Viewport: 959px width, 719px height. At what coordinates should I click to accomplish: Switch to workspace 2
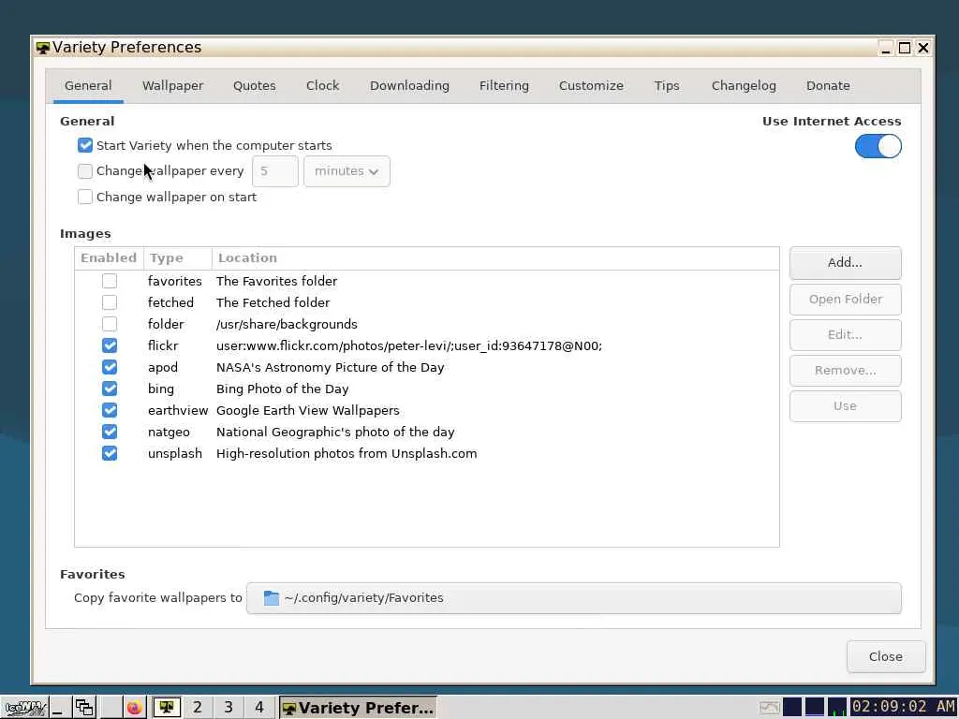coord(197,708)
